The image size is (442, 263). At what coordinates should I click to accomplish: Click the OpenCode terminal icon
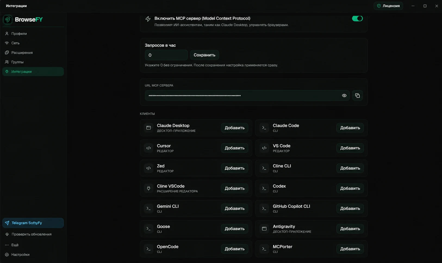[x=148, y=249]
